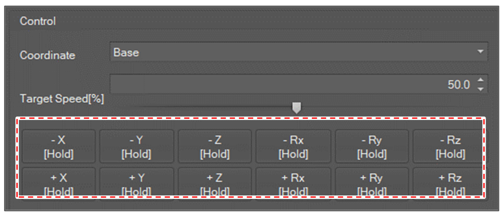The height and width of the screenshot is (221, 503).
Task: Decrease Target Speed with down arrow
Action: pos(481,89)
